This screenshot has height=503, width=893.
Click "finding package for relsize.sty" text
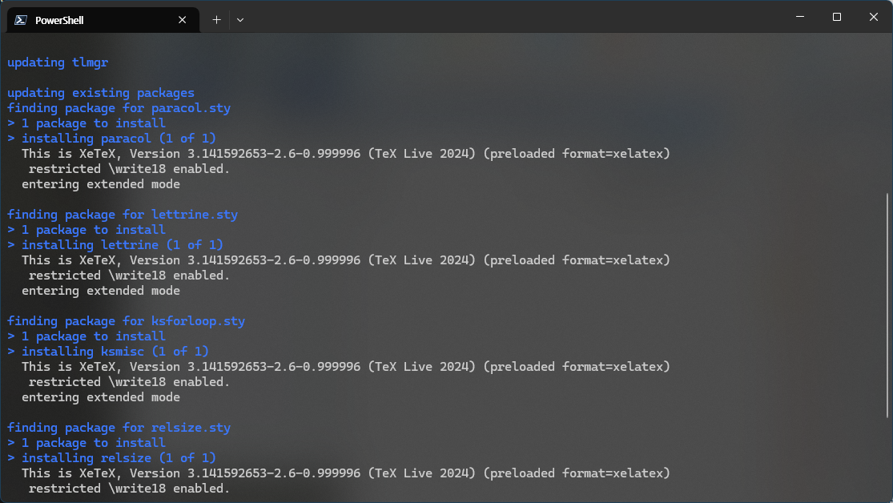coord(119,427)
